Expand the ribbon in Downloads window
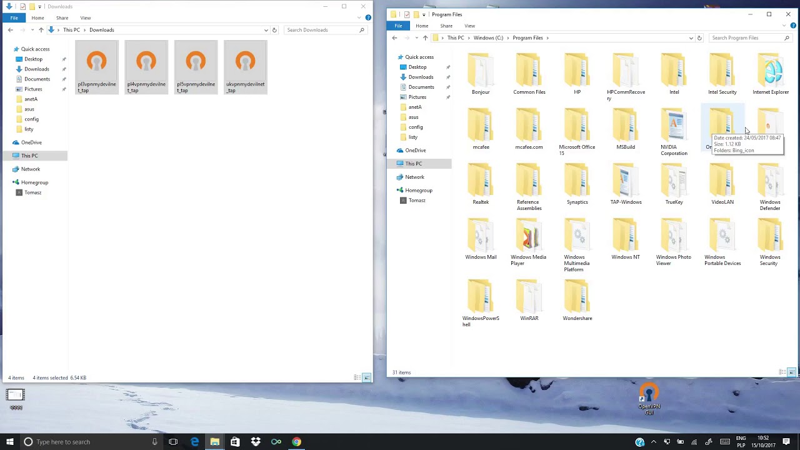Image resolution: width=800 pixels, height=450 pixels. [359, 17]
